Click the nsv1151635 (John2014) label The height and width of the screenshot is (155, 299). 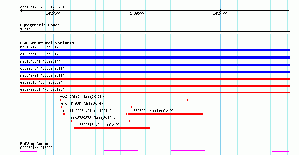[x=82, y=104]
